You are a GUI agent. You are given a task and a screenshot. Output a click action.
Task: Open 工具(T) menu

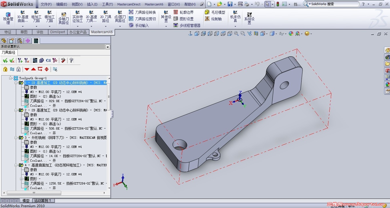point(107,4)
